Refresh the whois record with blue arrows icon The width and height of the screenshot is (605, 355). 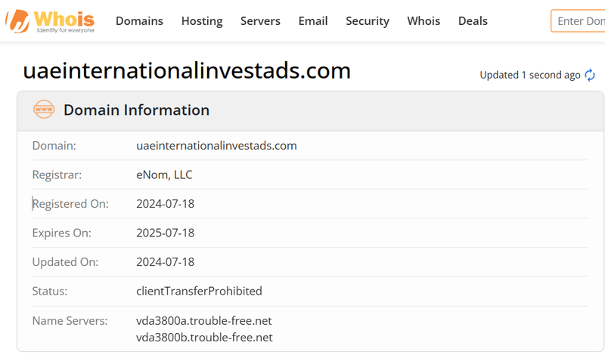(590, 75)
